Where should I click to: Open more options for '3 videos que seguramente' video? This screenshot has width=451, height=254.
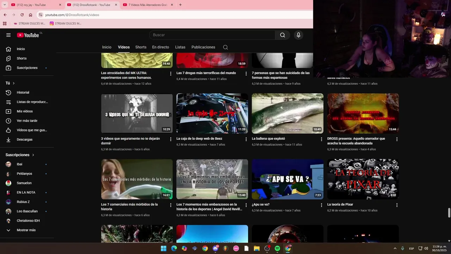point(171,139)
